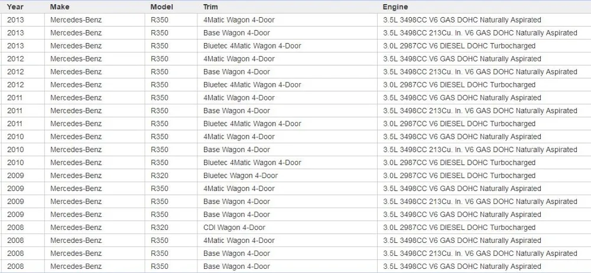Click the 'R320' model cell in the 2008 row

pyautogui.click(x=171, y=228)
